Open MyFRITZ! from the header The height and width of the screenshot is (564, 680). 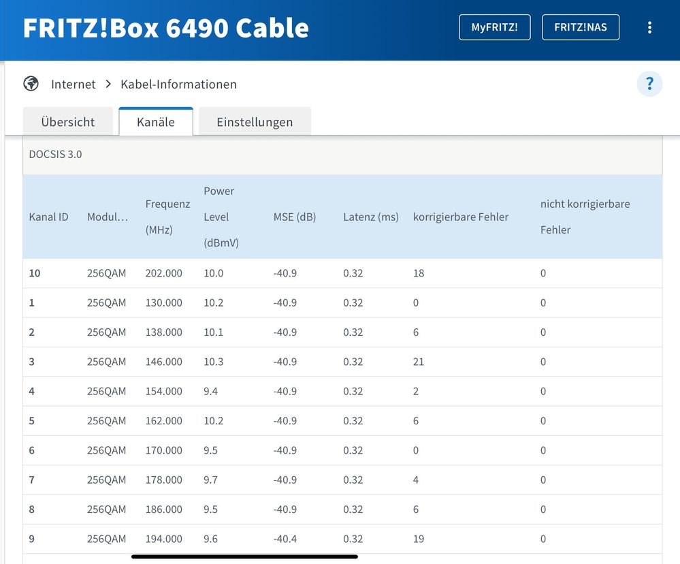(x=494, y=27)
